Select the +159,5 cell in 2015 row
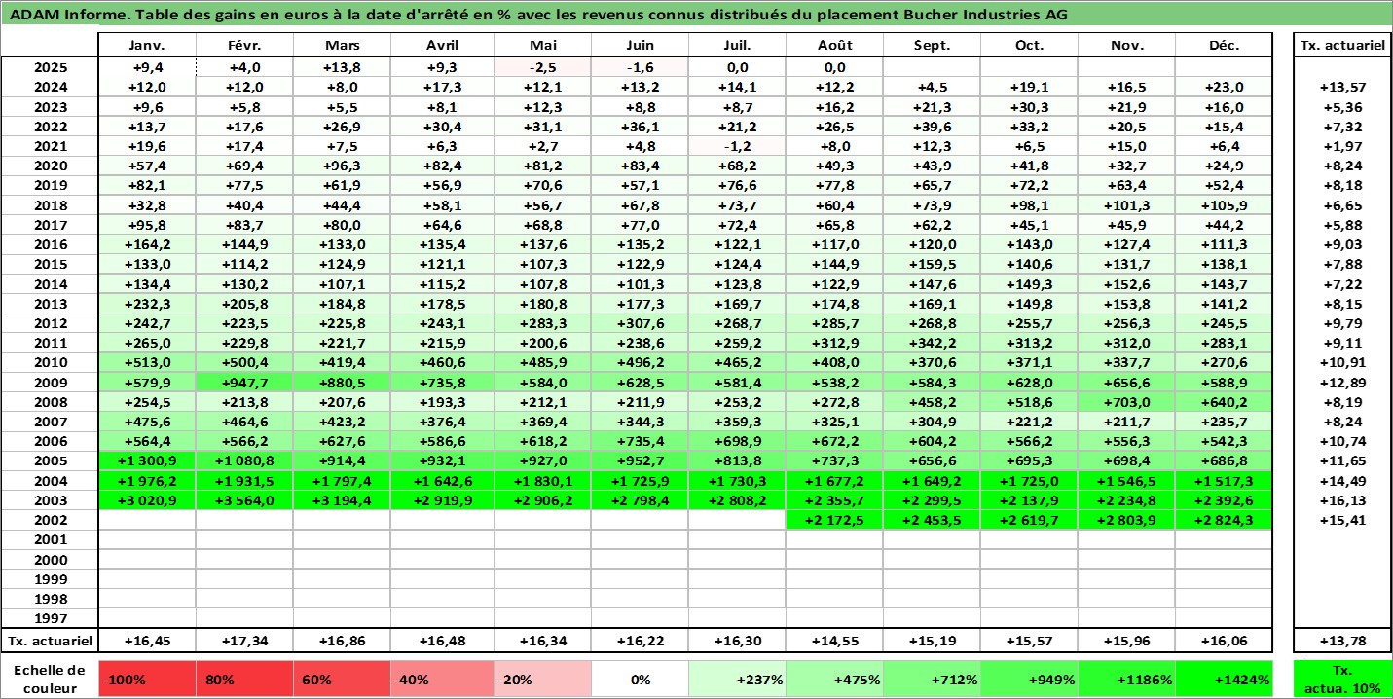Viewport: 1393px width, 699px height. click(933, 264)
